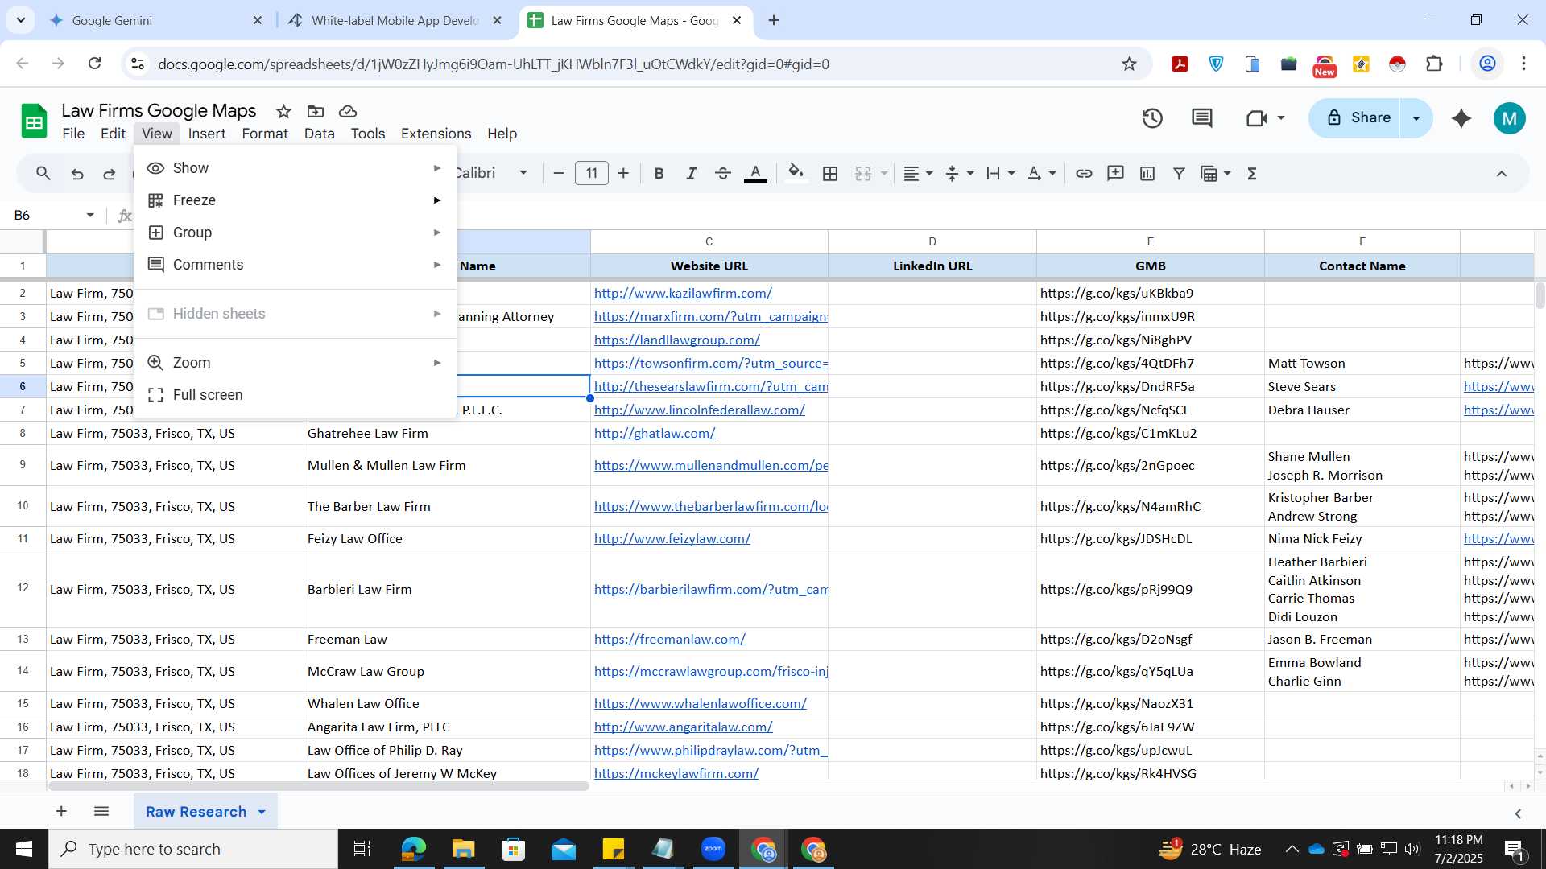
Task: Open the feizylaw.com link
Action: click(x=672, y=538)
